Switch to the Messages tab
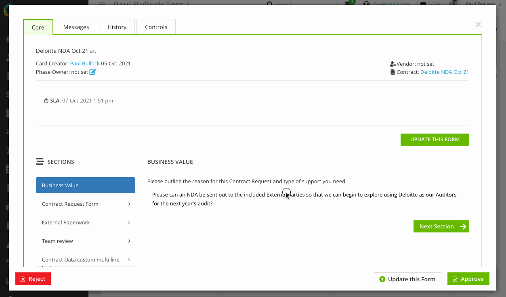This screenshot has height=297, width=506. [76, 27]
